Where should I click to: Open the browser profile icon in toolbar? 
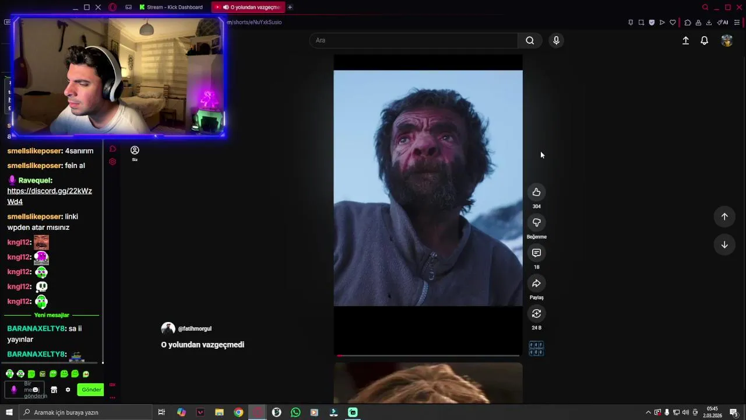pyautogui.click(x=698, y=22)
